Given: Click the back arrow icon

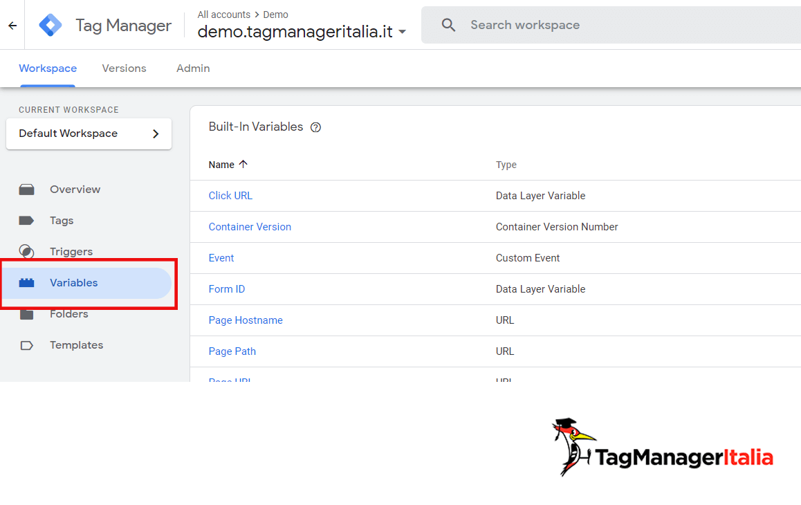Looking at the screenshot, I should 12,25.
